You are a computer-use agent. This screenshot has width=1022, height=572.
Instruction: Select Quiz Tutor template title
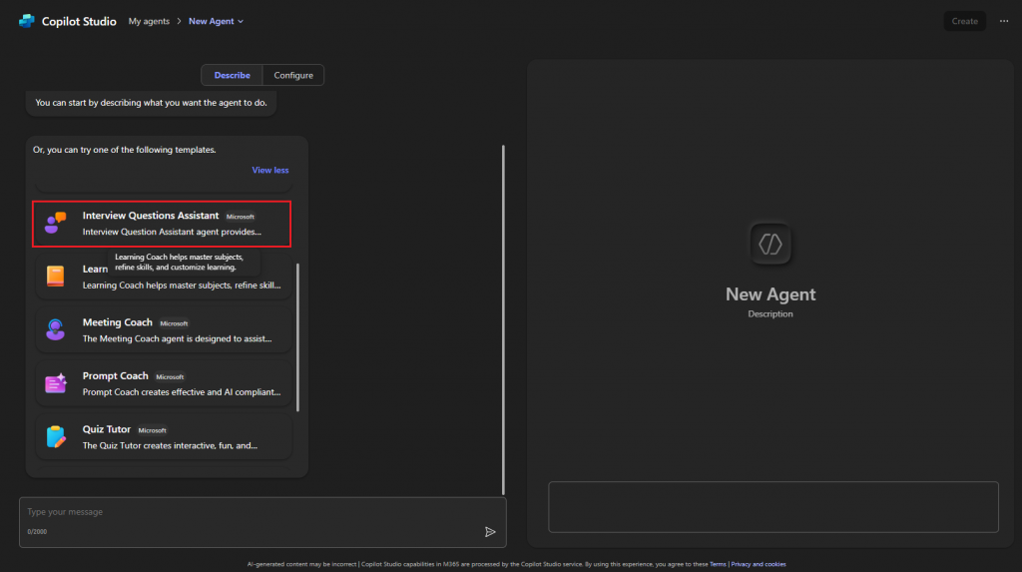106,429
